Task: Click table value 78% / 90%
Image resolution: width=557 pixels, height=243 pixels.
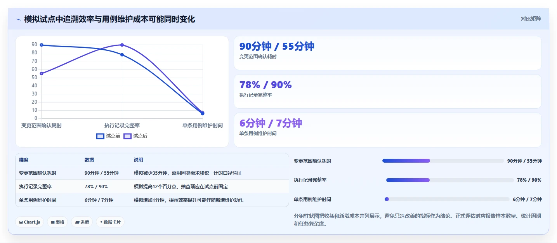Action: [96, 187]
